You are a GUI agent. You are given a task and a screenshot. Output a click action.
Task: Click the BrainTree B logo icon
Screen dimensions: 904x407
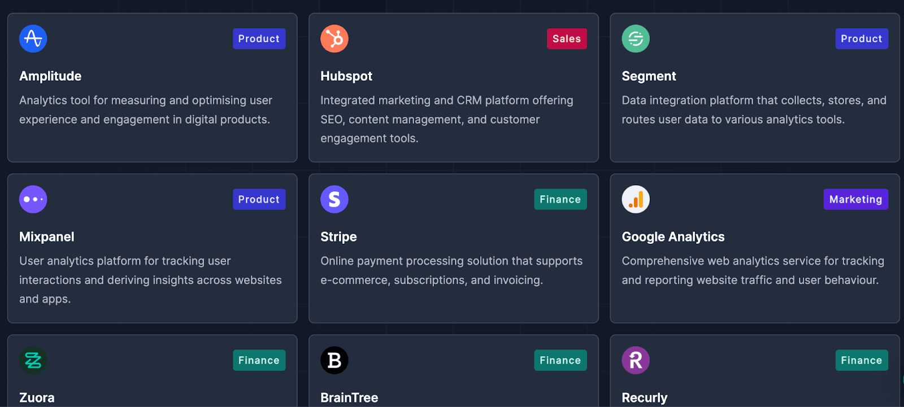[x=334, y=360]
